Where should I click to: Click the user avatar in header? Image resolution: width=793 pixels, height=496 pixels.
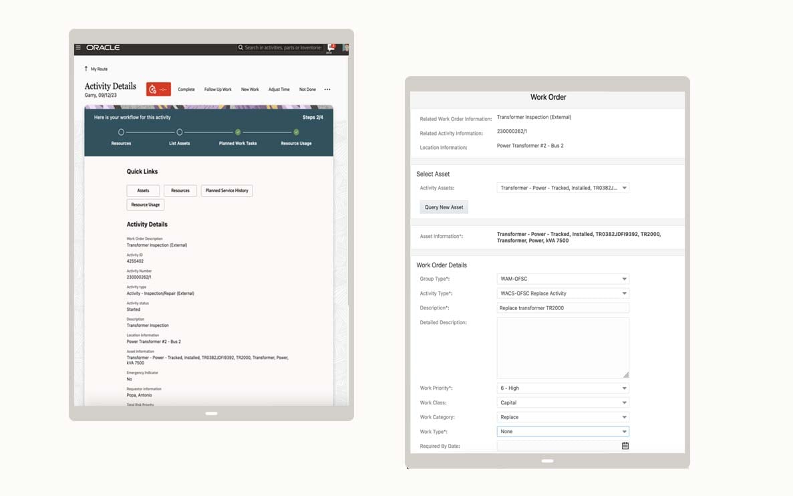tap(345, 48)
